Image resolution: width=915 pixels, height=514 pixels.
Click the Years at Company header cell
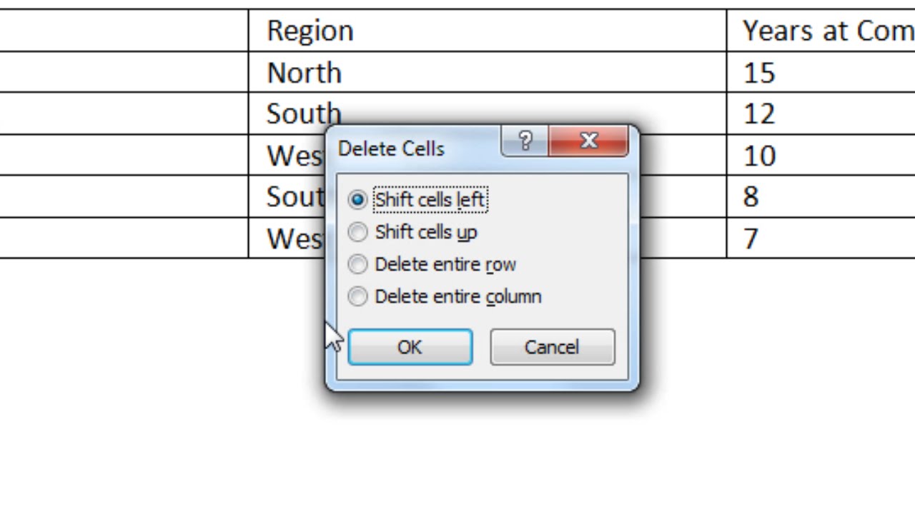click(x=821, y=31)
